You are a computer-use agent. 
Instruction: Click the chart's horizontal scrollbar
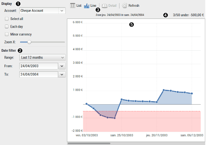coord(89,143)
